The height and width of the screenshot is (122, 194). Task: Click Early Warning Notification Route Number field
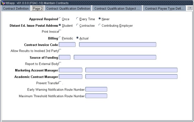click(x=96, y=89)
